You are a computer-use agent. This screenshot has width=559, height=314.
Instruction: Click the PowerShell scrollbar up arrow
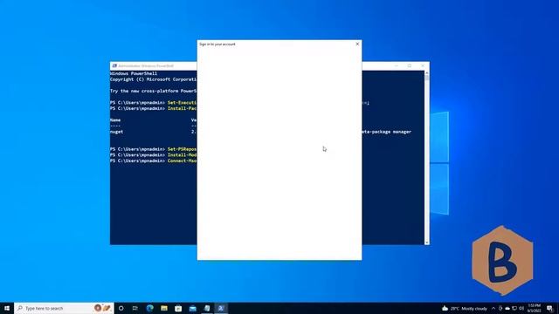click(427, 73)
